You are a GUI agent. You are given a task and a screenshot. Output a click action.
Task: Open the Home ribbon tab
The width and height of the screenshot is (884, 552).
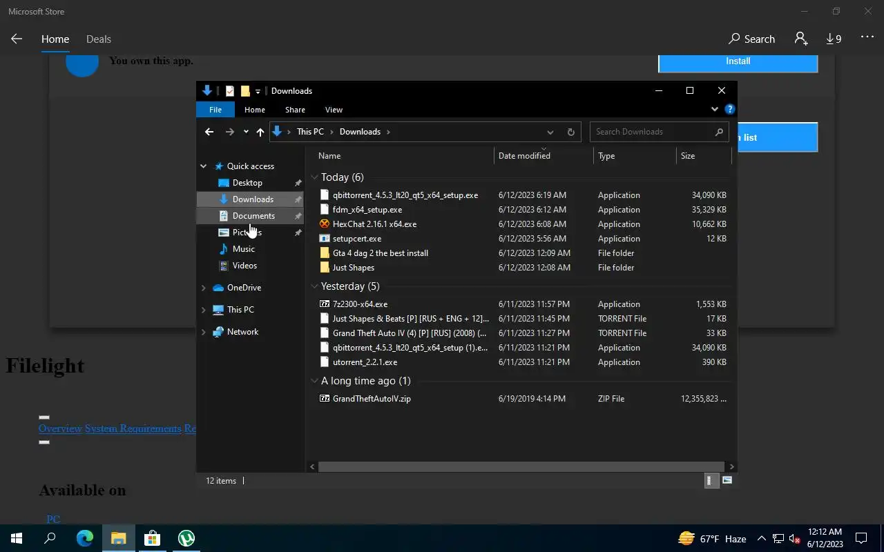(x=254, y=110)
